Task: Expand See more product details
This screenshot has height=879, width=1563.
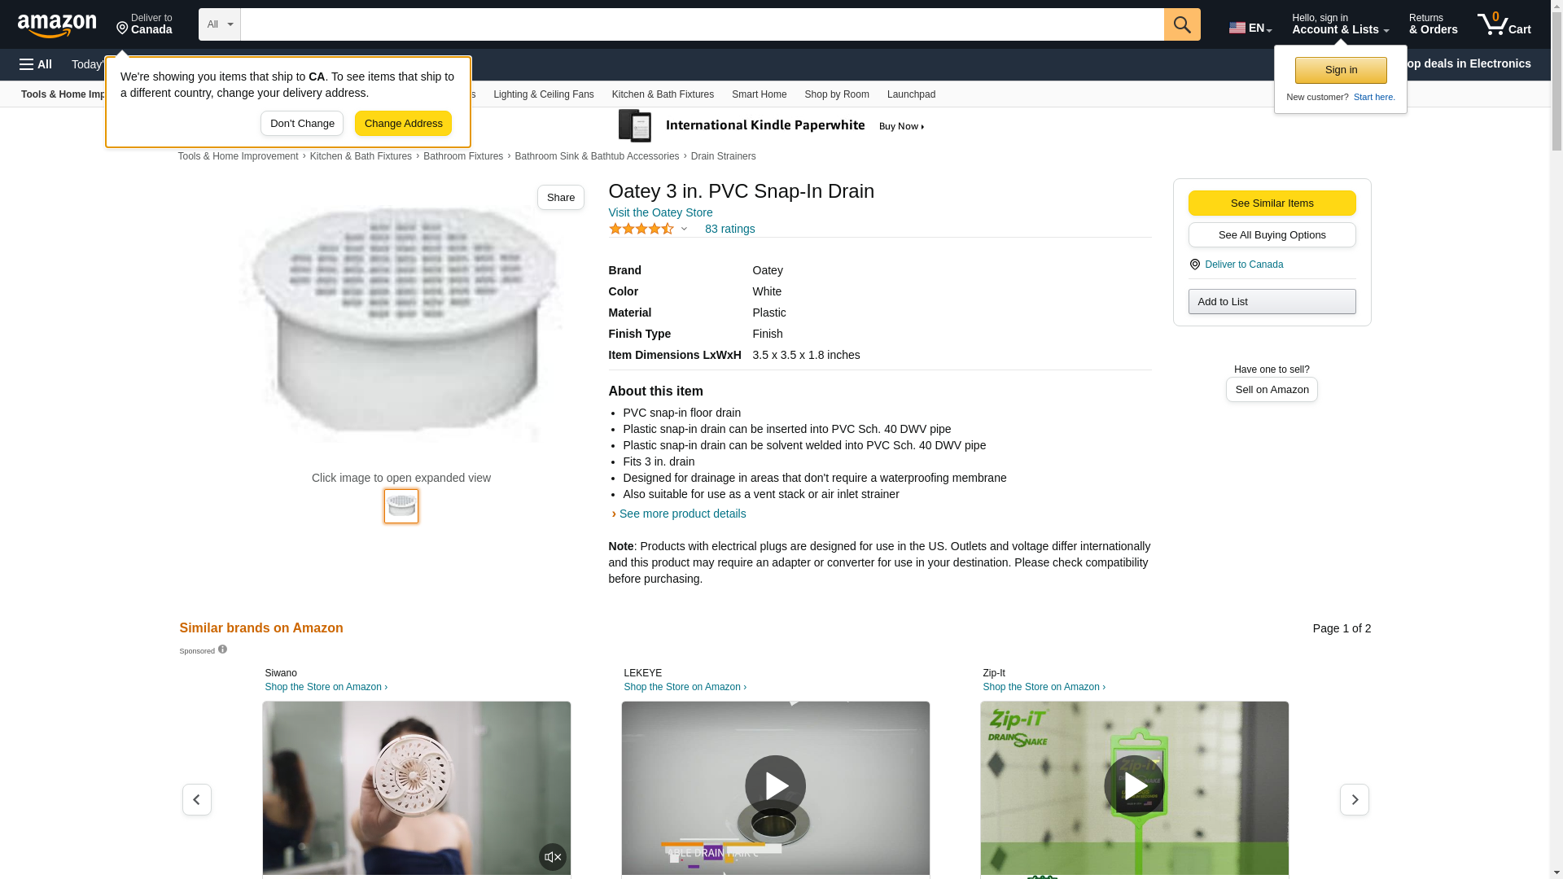Action: click(682, 514)
